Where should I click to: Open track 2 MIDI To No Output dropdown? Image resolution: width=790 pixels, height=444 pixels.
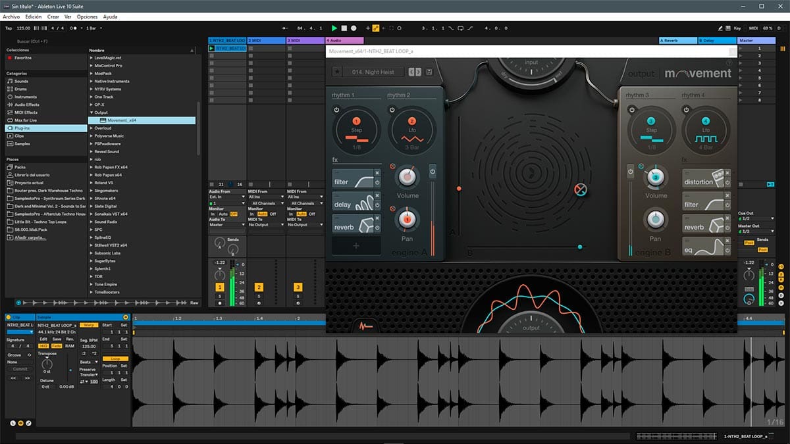click(266, 224)
